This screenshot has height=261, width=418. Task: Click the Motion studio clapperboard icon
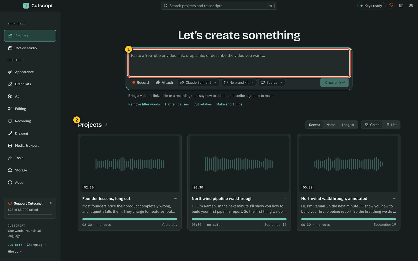click(10, 48)
